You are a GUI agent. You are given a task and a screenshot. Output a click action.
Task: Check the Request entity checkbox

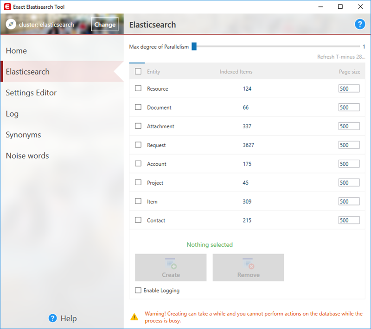(x=138, y=145)
